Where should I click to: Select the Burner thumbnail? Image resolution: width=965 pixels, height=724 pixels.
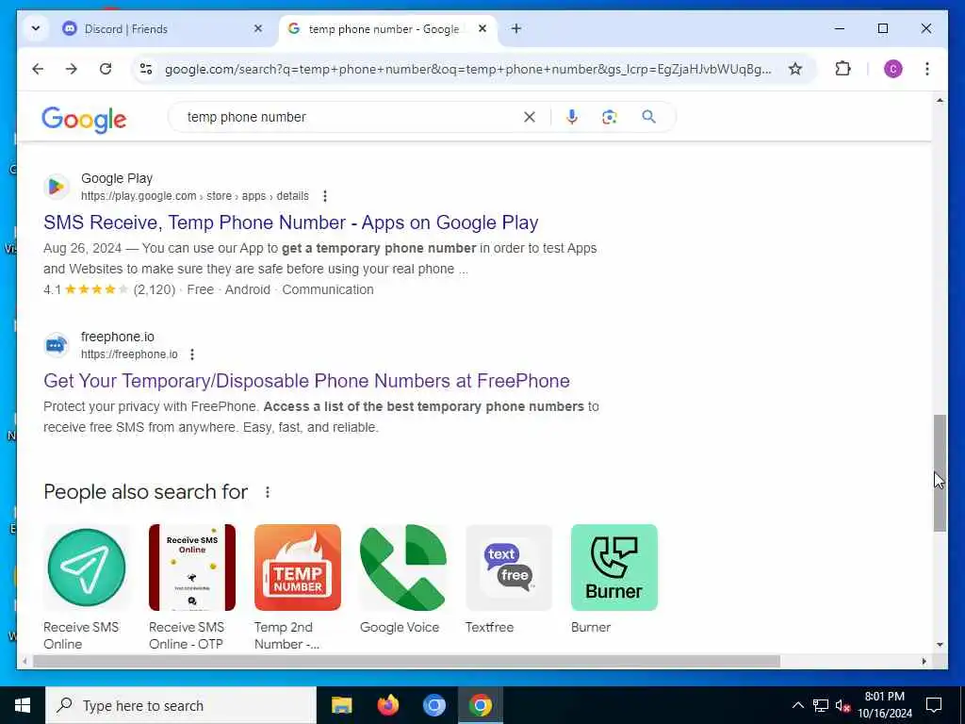614,568
